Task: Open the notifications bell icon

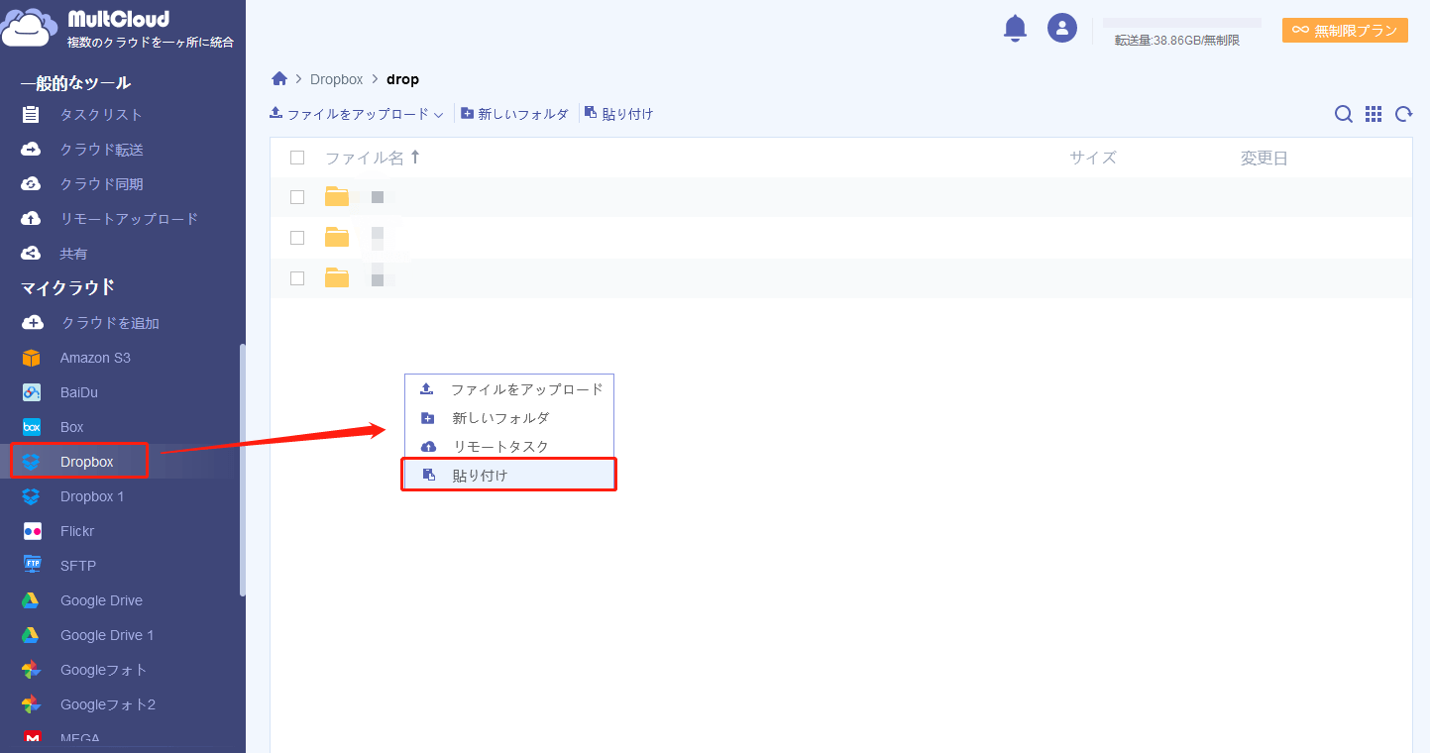Action: click(1015, 28)
